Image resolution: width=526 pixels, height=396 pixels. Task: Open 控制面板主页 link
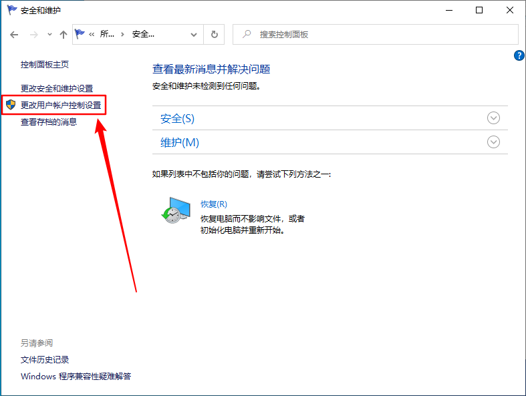(45, 64)
